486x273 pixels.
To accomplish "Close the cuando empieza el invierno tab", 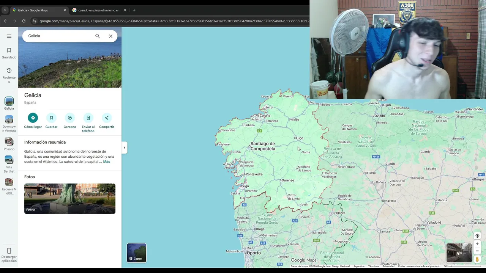I will click(x=125, y=10).
